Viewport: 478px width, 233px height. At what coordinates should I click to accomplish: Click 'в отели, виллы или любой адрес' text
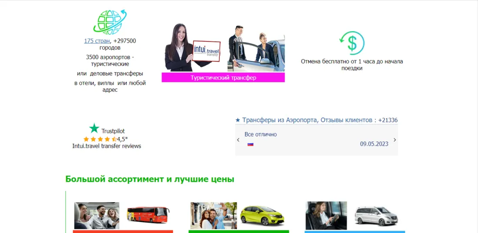[x=110, y=87]
